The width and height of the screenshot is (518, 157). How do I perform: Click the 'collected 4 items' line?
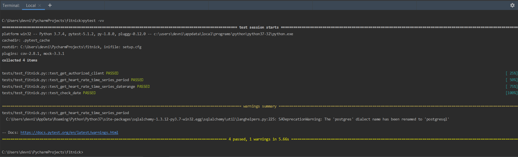tap(20, 60)
